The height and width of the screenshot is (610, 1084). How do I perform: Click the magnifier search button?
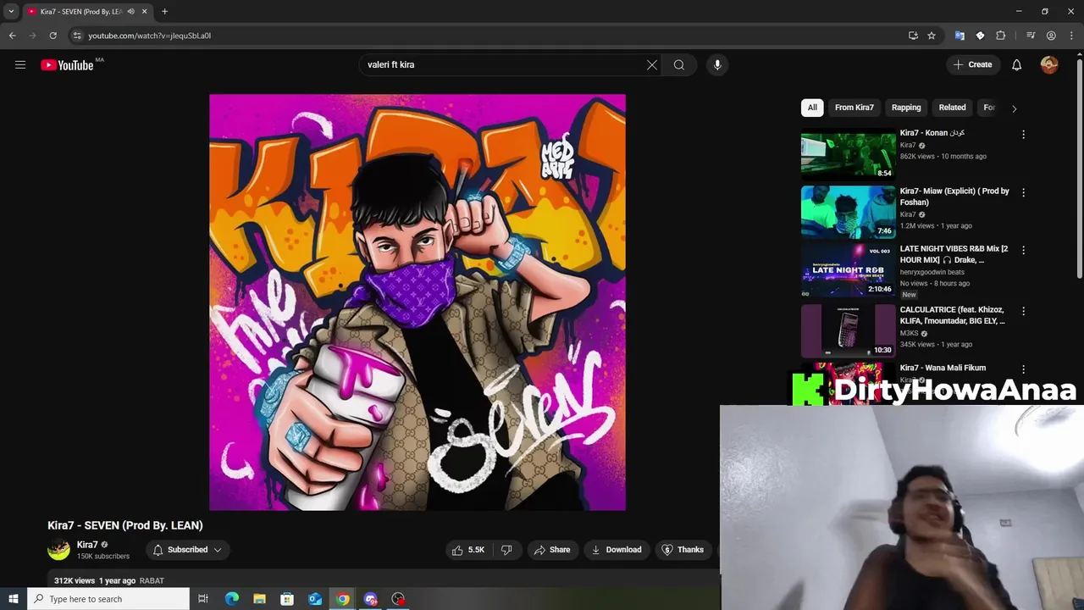pos(679,64)
